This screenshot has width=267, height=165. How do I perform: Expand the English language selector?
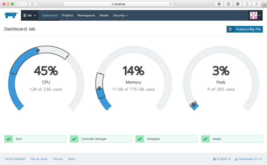[x=222, y=159]
